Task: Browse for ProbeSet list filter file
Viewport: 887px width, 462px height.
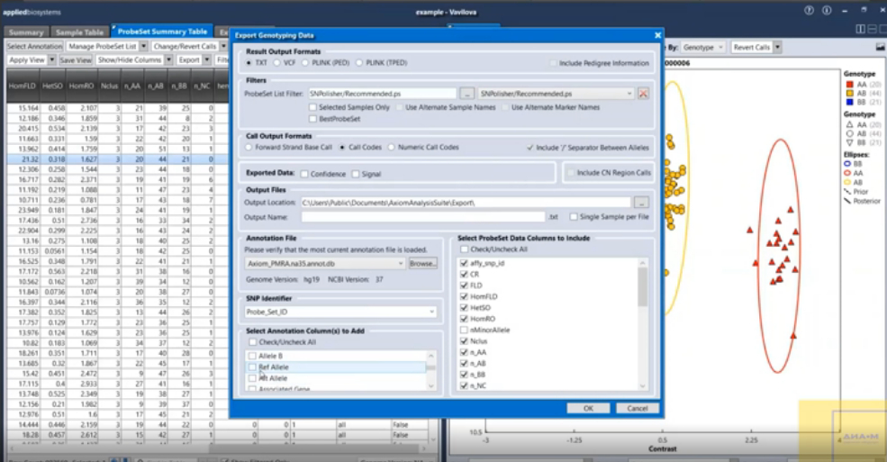Action: click(x=466, y=94)
